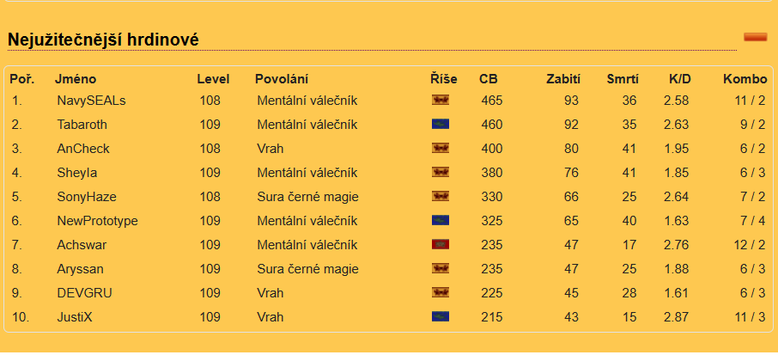Screen dimensions: 778x355
Task: Open the player name Aryssan
Action: (80, 269)
